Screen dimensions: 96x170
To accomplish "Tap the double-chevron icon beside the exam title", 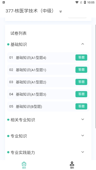I will 61,11.
